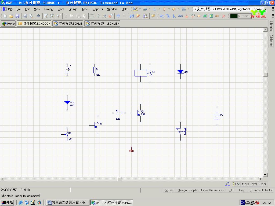Open the Place menu
275x206 pixels.
61,9
